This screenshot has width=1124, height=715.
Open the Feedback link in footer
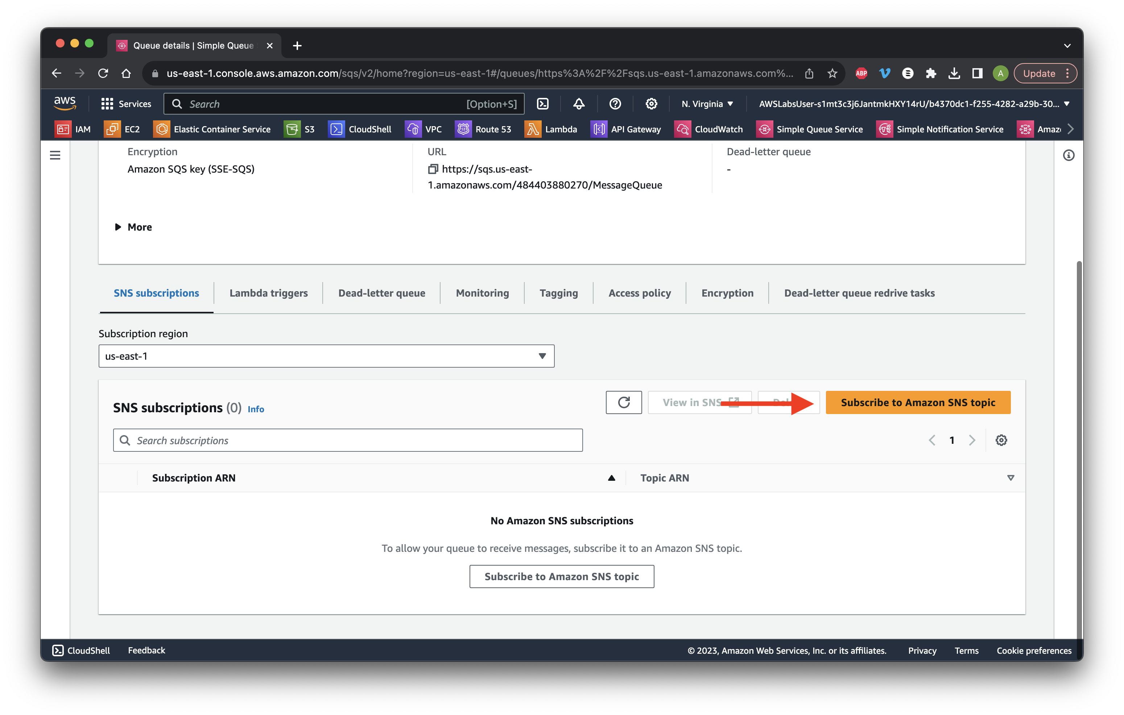click(146, 650)
